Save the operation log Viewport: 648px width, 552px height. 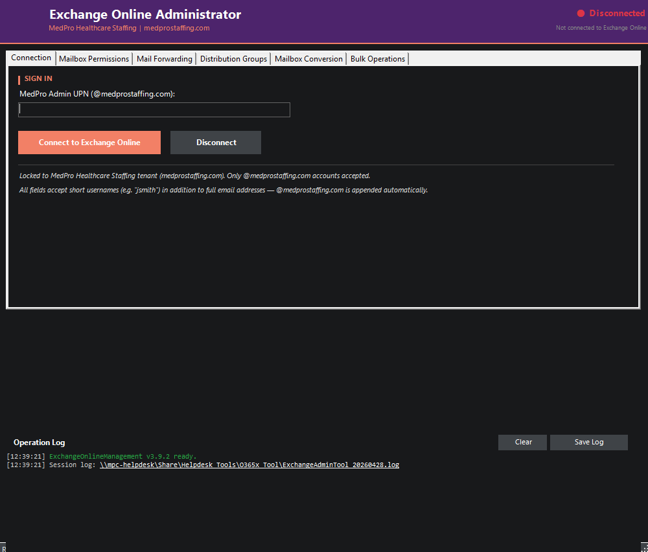[588, 442]
